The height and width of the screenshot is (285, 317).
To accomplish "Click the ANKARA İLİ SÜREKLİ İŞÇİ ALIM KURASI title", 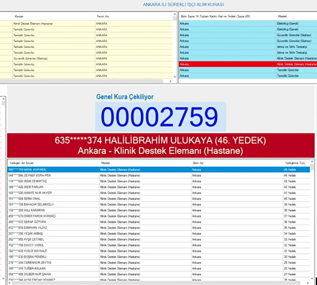I will click(183, 4).
